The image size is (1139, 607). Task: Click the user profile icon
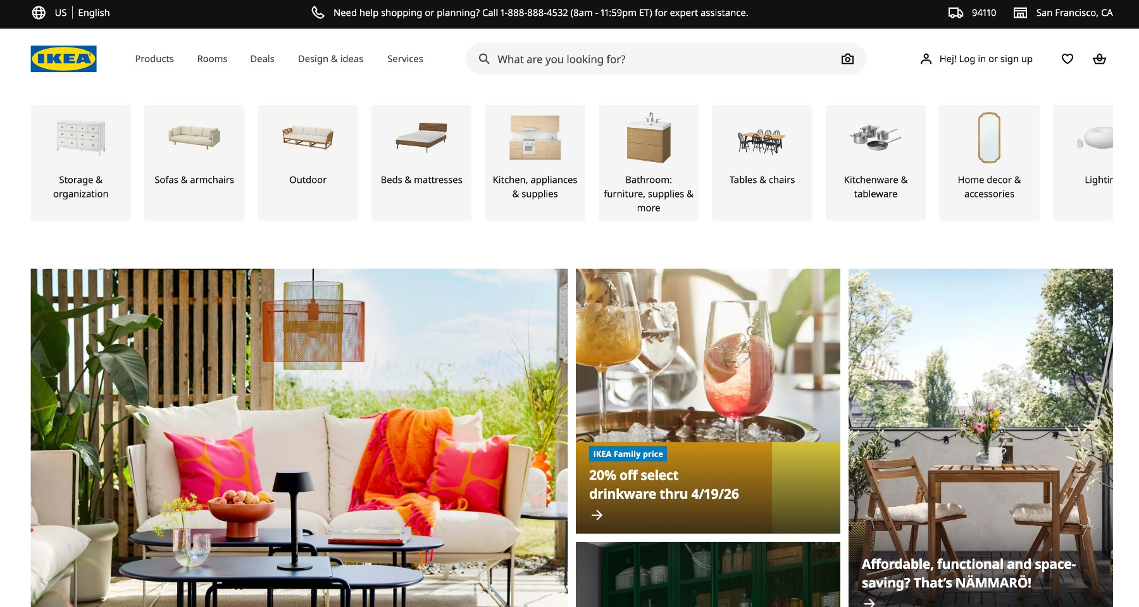coord(926,59)
